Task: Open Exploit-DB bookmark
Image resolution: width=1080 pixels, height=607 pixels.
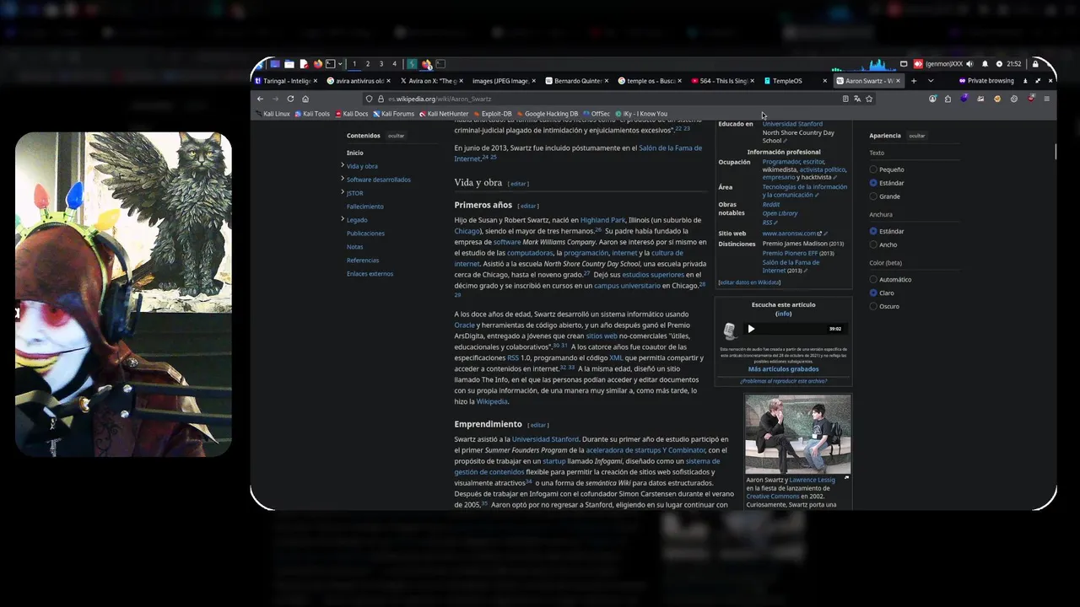Action: [493, 114]
